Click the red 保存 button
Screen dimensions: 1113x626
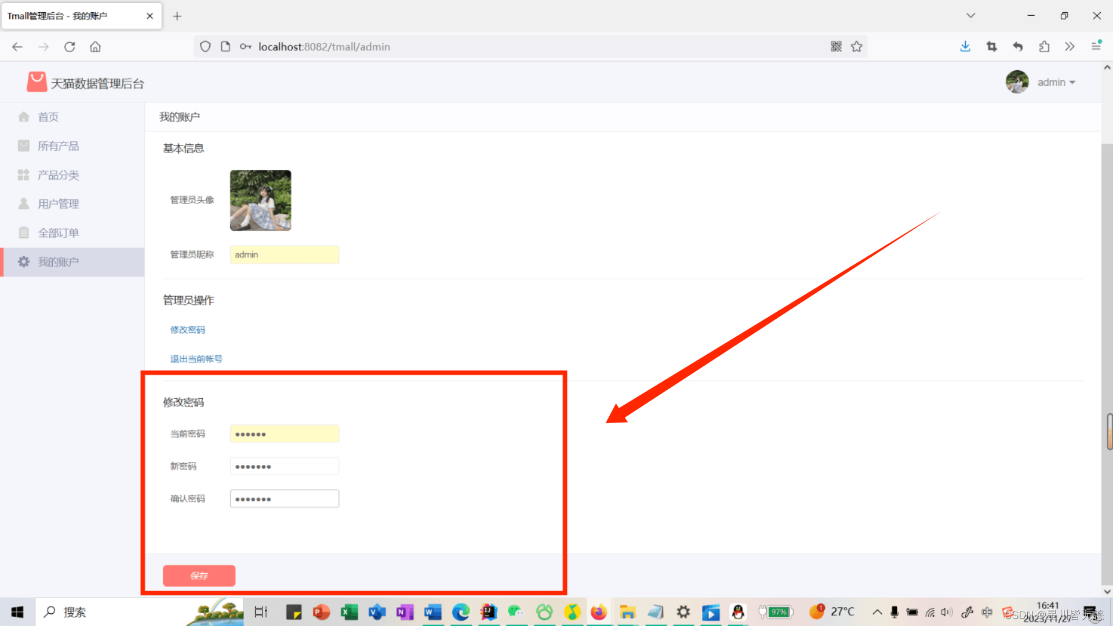[199, 576]
